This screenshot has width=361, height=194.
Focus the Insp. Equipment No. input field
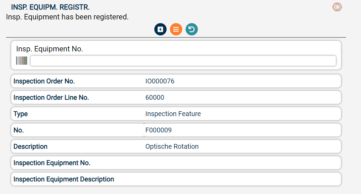(x=183, y=61)
